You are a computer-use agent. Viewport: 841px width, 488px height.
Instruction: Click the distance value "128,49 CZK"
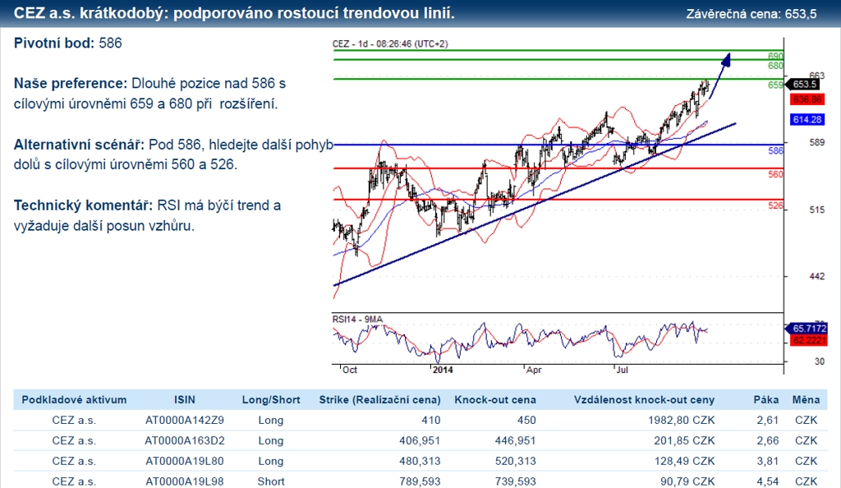point(684,461)
